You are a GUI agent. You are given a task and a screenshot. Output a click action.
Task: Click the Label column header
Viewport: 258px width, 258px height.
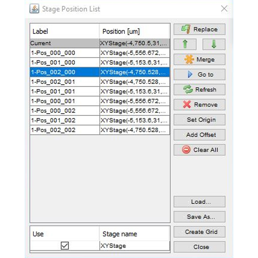(x=64, y=32)
